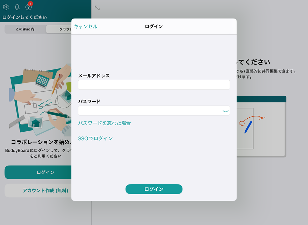Focus the メールアドレス input field
The height and width of the screenshot is (225, 308).
coord(154,85)
